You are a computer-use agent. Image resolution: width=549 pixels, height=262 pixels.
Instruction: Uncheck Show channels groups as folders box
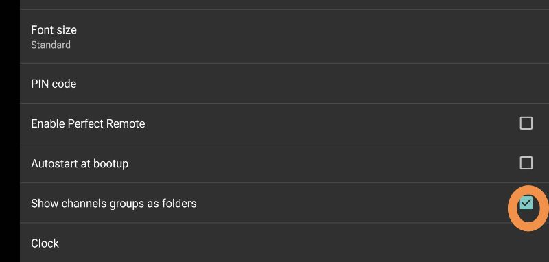pos(526,203)
